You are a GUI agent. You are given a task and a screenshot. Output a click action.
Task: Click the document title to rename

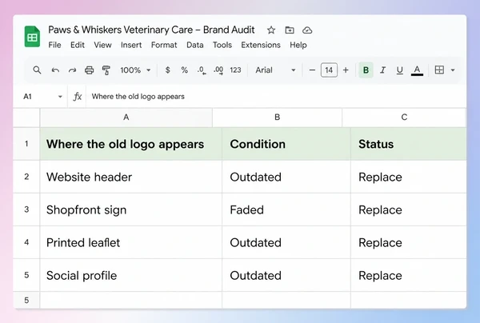[151, 30]
